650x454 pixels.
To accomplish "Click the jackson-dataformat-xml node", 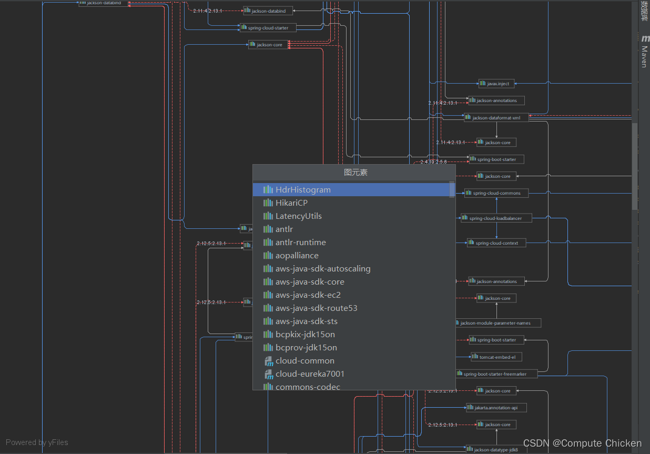I will [x=496, y=117].
